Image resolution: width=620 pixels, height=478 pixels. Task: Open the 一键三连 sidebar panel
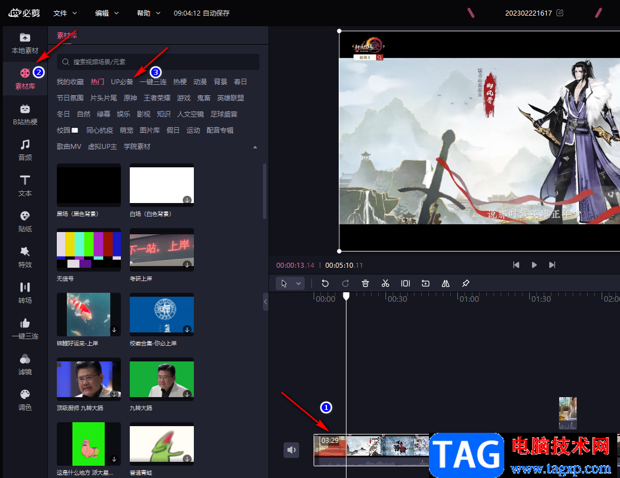click(25, 329)
